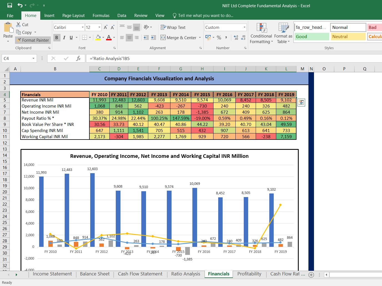
Task: Apply the Calculation cell style
Action: pos(375,36)
